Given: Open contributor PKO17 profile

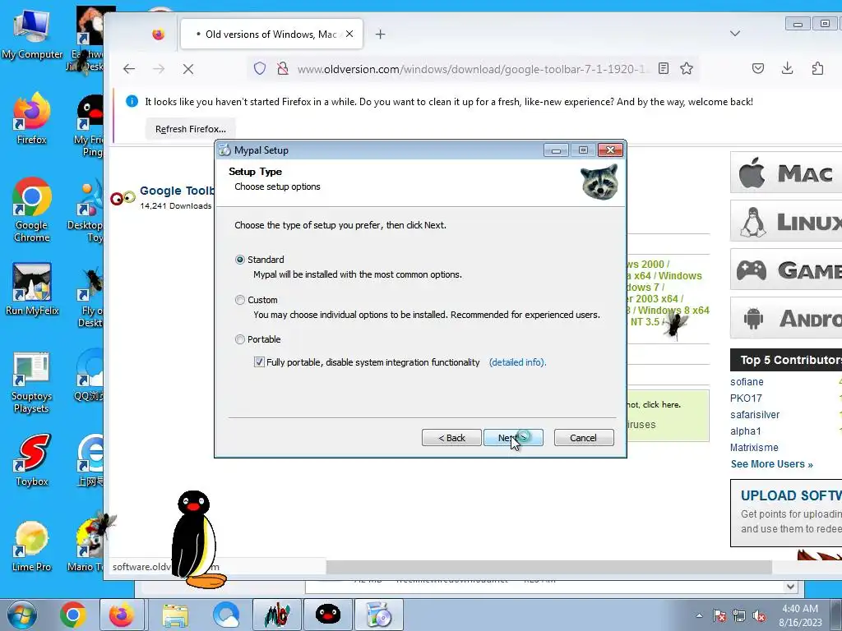Looking at the screenshot, I should pyautogui.click(x=746, y=398).
